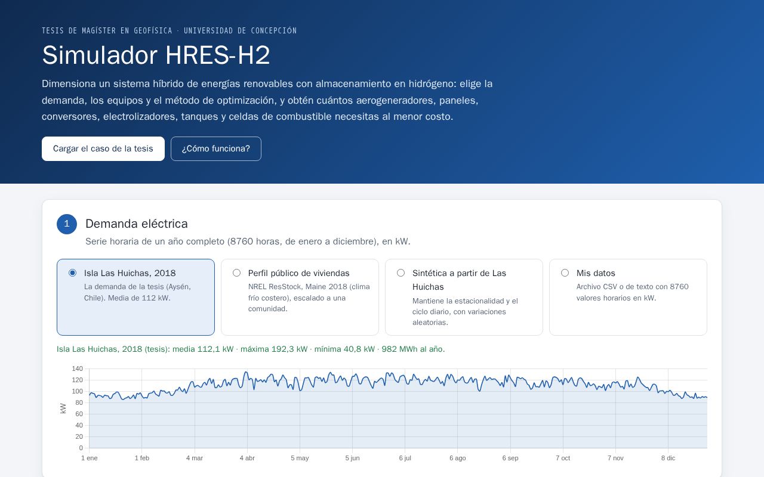Click 'Cargar el caso de la tesis' button
Viewport: 764px width, 477px height.
tap(103, 148)
